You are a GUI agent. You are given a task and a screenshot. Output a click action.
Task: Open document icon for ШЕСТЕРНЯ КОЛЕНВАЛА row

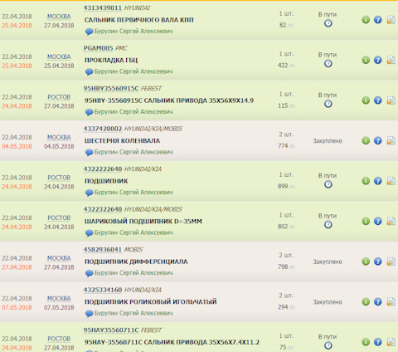391,140
